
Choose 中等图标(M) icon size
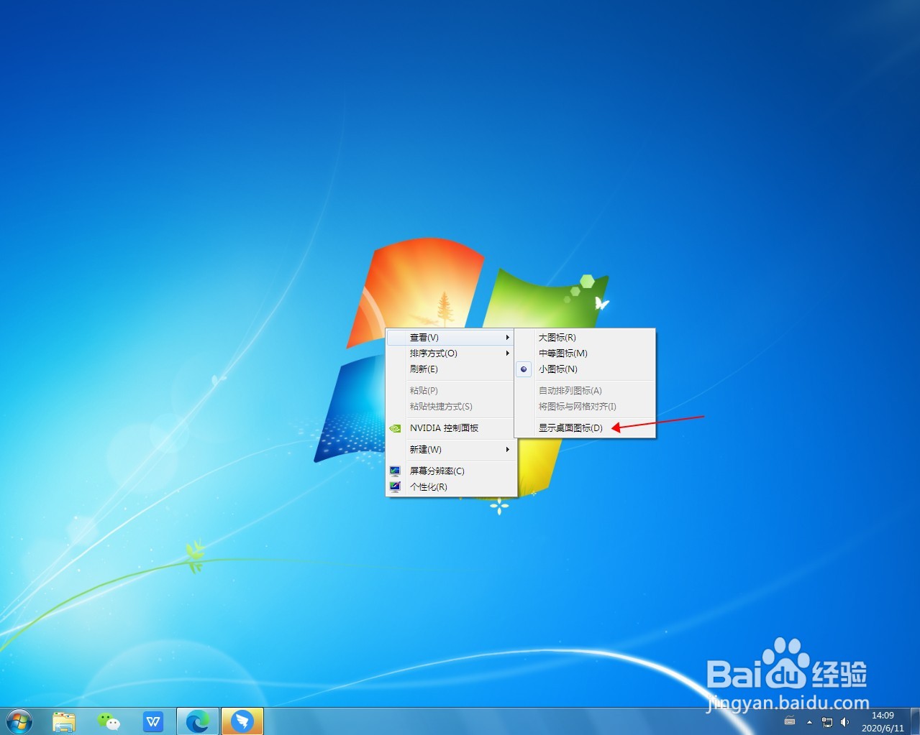tap(585, 353)
